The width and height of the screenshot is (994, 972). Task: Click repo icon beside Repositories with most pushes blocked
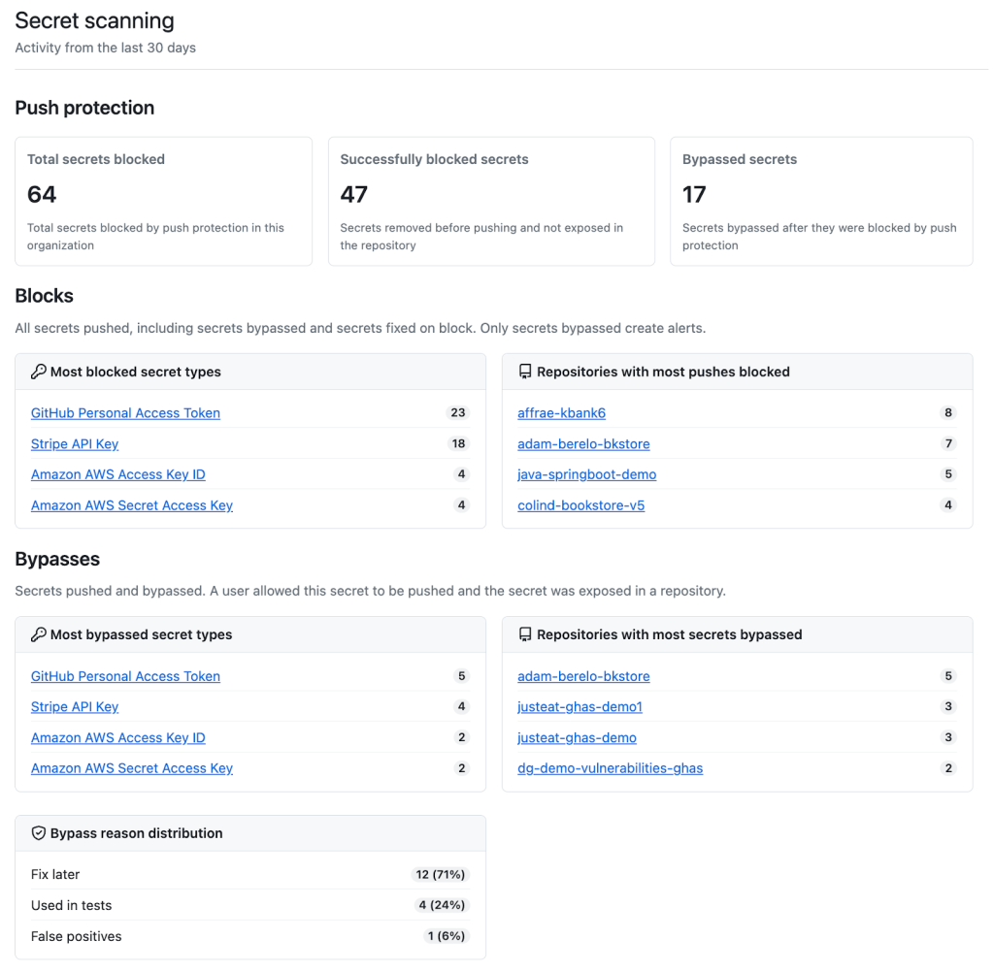[525, 372]
